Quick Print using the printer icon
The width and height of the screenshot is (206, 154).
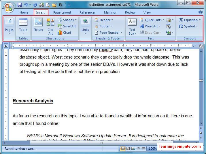click(41, 5)
